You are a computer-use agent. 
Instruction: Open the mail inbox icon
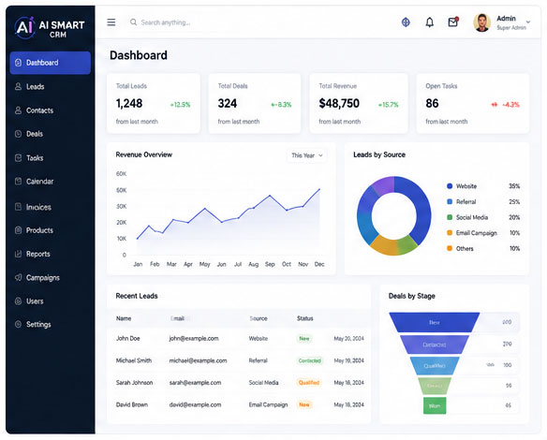(x=452, y=22)
